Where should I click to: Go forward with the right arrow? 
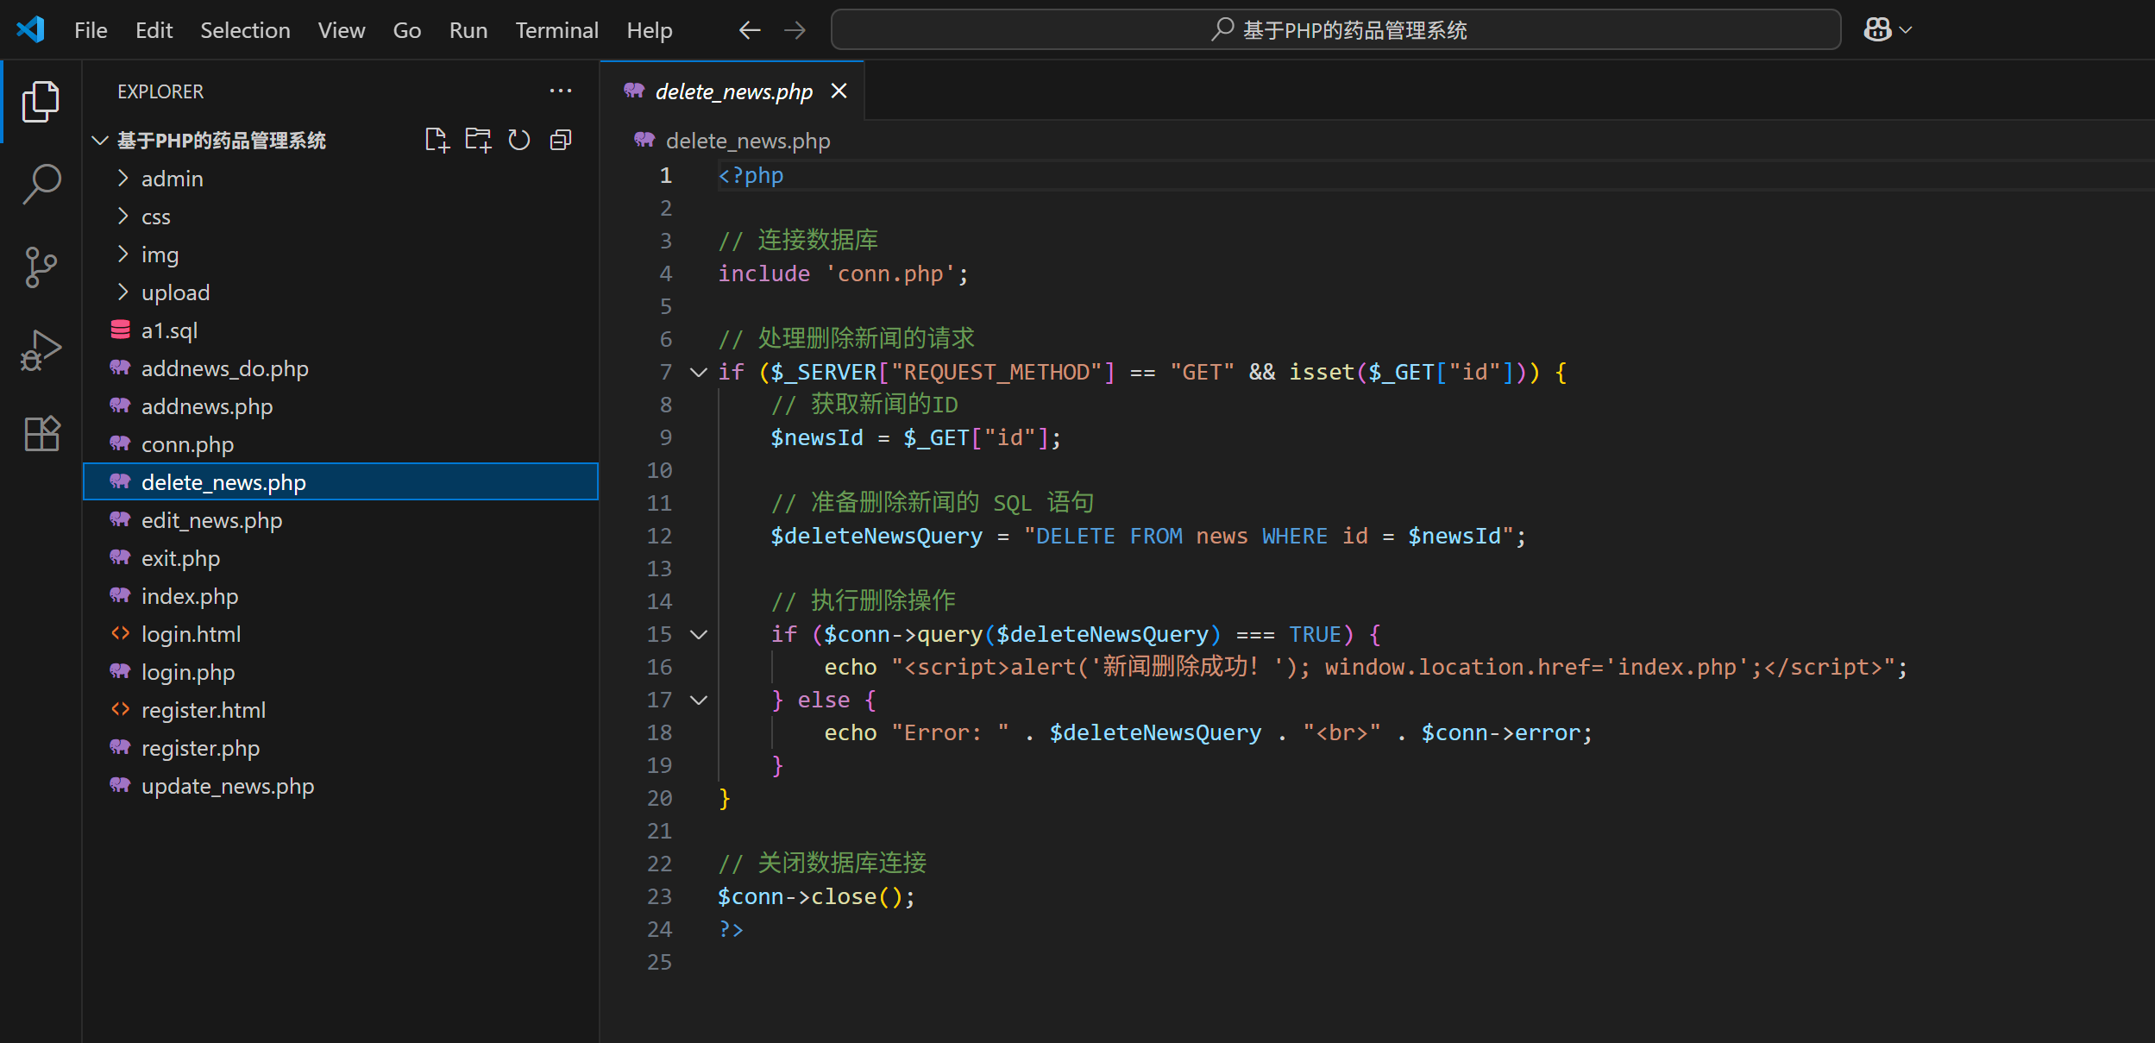click(795, 30)
